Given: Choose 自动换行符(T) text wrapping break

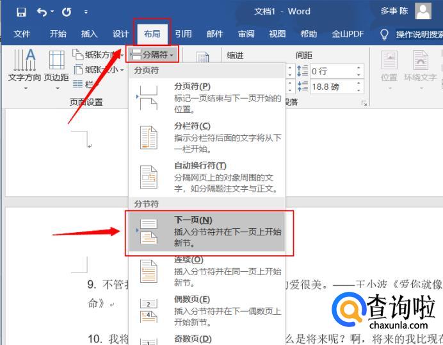Looking at the screenshot, I should (x=207, y=177).
